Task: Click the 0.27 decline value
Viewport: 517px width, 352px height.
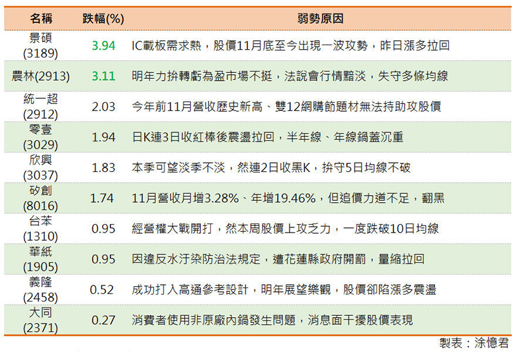Action: [103, 320]
